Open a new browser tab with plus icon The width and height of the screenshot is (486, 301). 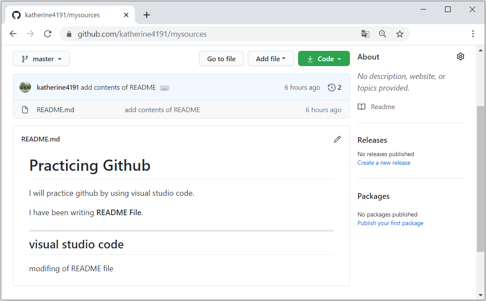146,15
